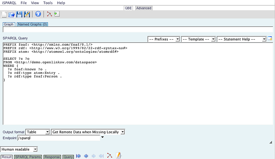Create a new query with blank page icon
275x159 pixels.
click(x=4, y=14)
